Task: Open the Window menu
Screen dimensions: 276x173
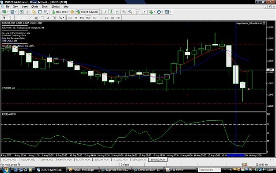Action: pyautogui.click(x=56, y=7)
